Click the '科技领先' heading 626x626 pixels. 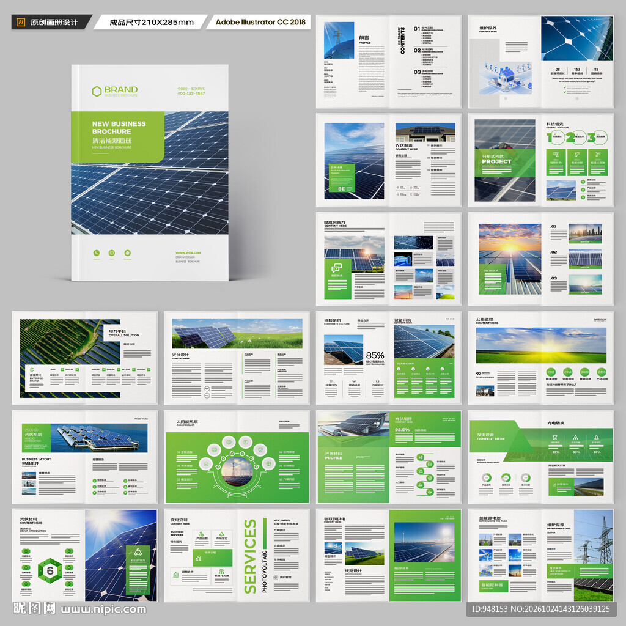(x=554, y=124)
